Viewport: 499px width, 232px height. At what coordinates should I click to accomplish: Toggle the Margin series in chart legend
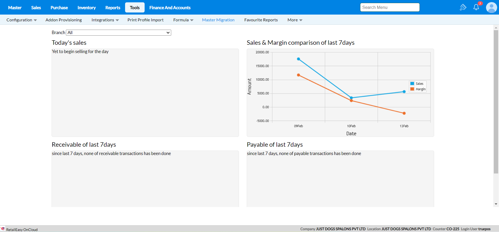click(418, 89)
